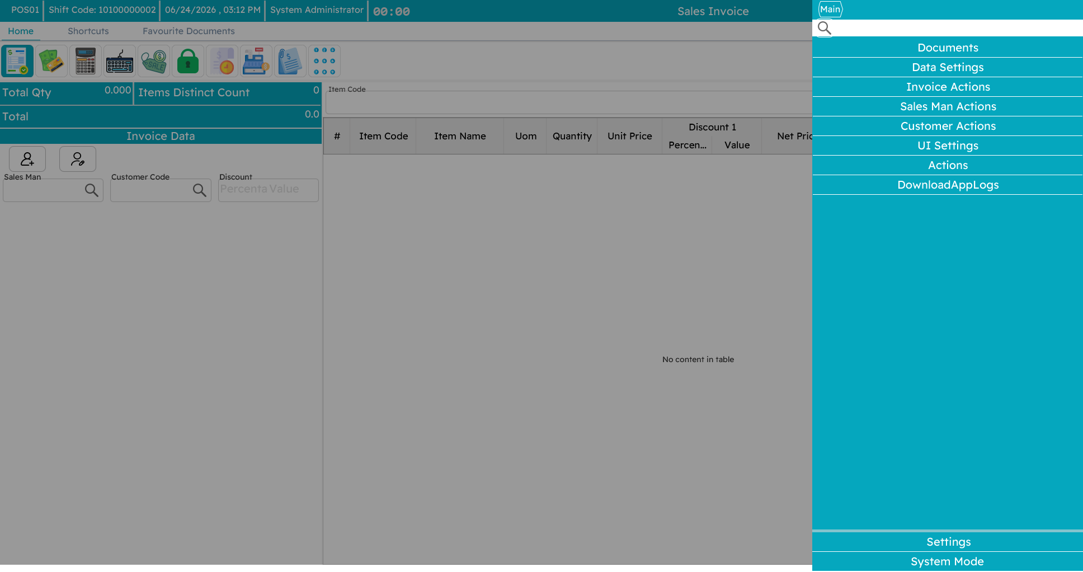
Task: Focus the side menu search field
Action: [948, 28]
